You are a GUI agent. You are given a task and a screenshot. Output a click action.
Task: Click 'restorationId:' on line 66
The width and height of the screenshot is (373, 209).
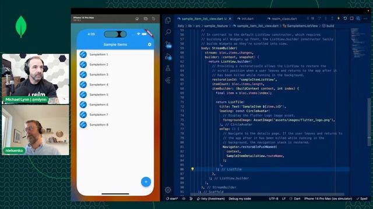tap(225, 80)
